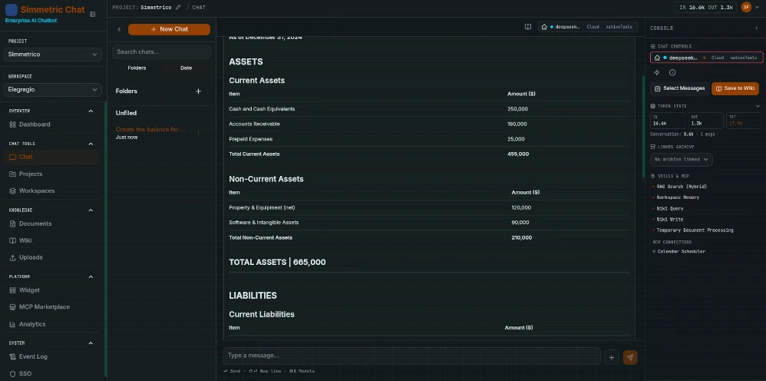This screenshot has height=381, width=766.
Task: Click the Wiki book icon in sidebar
Action: pos(13,240)
